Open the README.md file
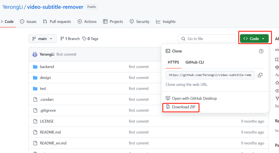This screenshot has width=279, height=153. pyautogui.click(x=50, y=132)
